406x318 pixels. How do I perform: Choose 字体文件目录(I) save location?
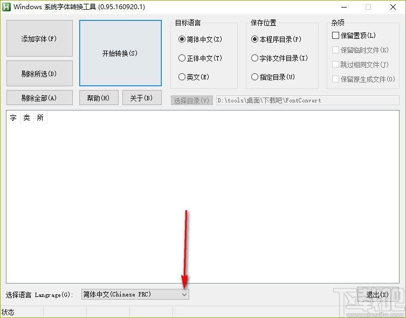[280, 58]
